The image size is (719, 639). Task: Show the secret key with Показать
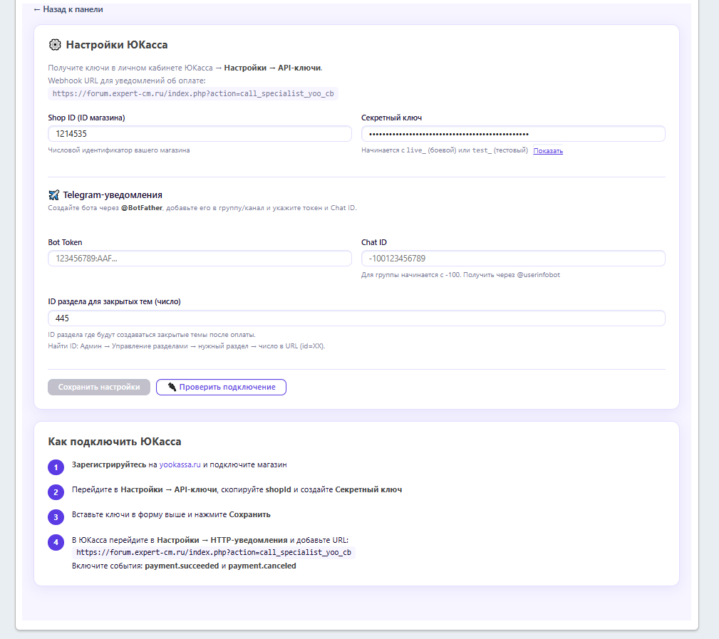click(x=548, y=150)
